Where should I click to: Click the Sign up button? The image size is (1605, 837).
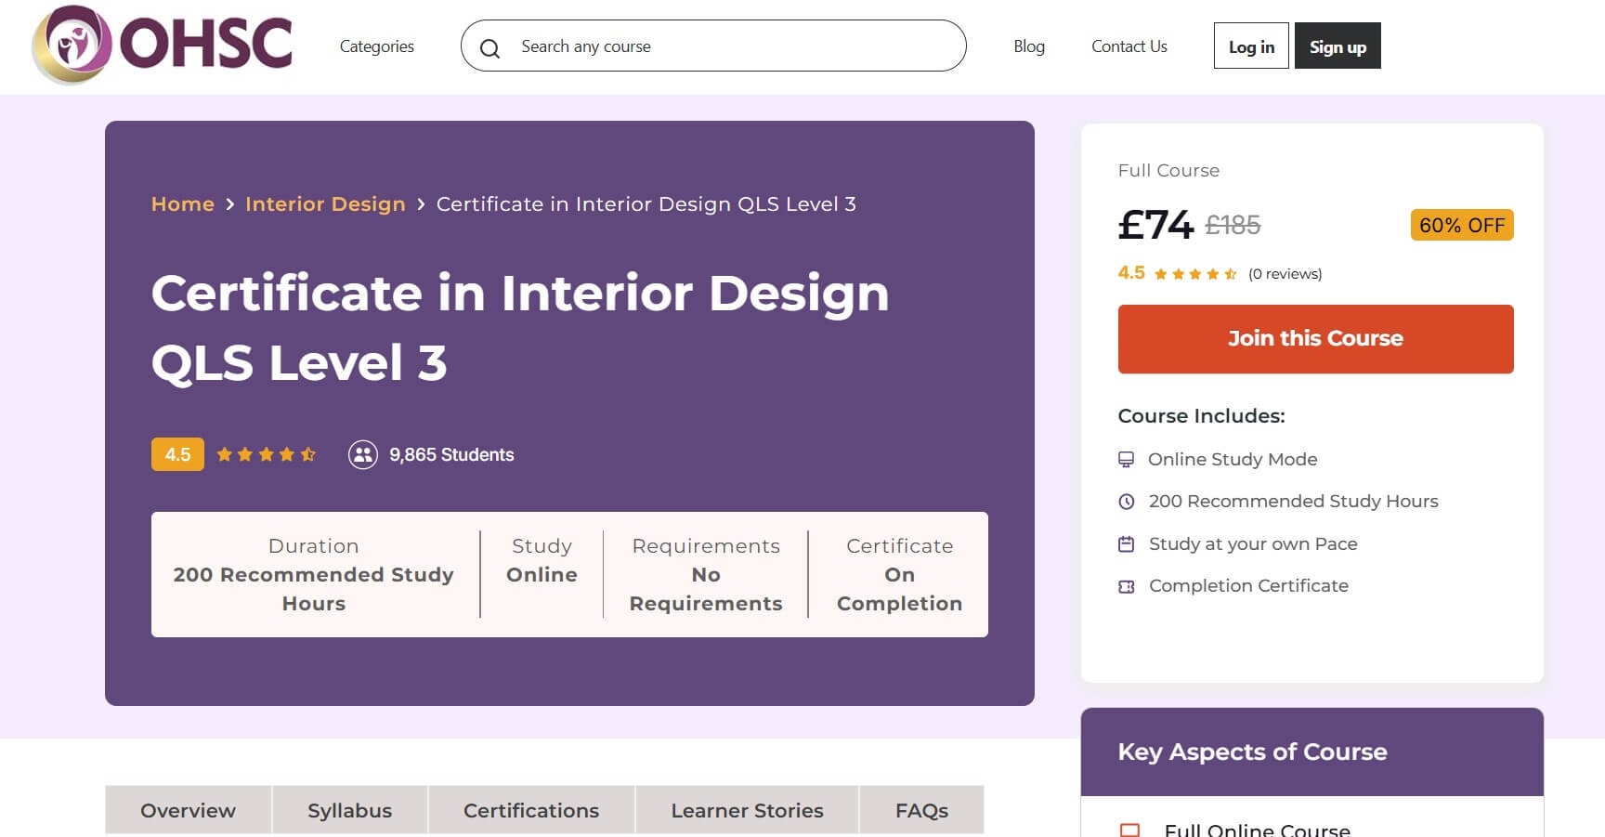click(x=1337, y=46)
